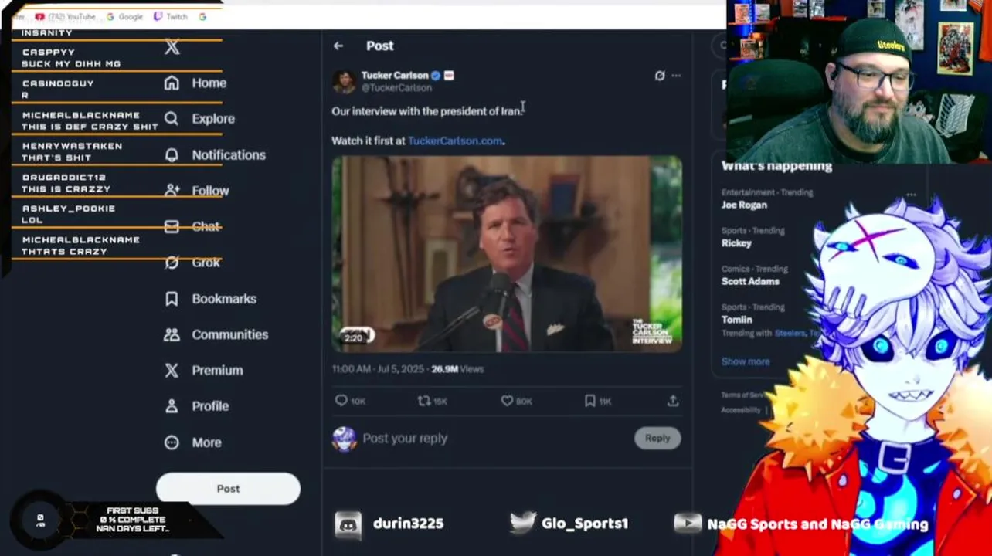The height and width of the screenshot is (556, 992).
Task: Click the verified badge next to Tucker Carlson
Action: pyautogui.click(x=436, y=76)
